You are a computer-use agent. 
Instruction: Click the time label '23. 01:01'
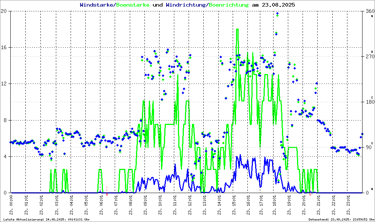pos(26,205)
